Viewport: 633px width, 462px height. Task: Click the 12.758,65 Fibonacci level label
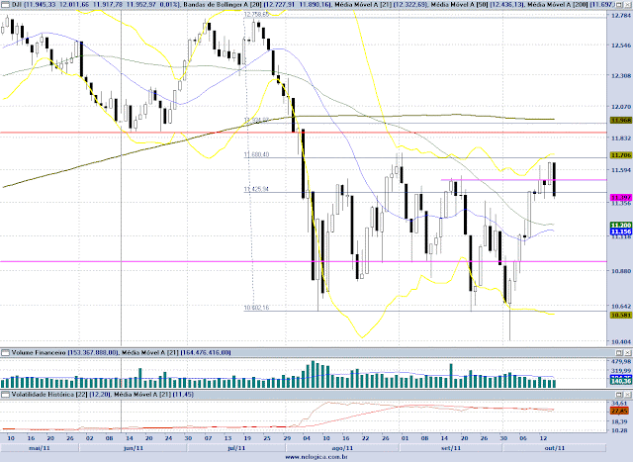tap(256, 14)
